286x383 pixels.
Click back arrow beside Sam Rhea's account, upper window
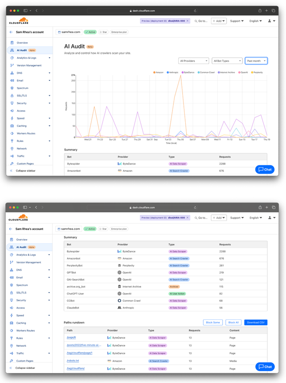[x=11, y=32]
